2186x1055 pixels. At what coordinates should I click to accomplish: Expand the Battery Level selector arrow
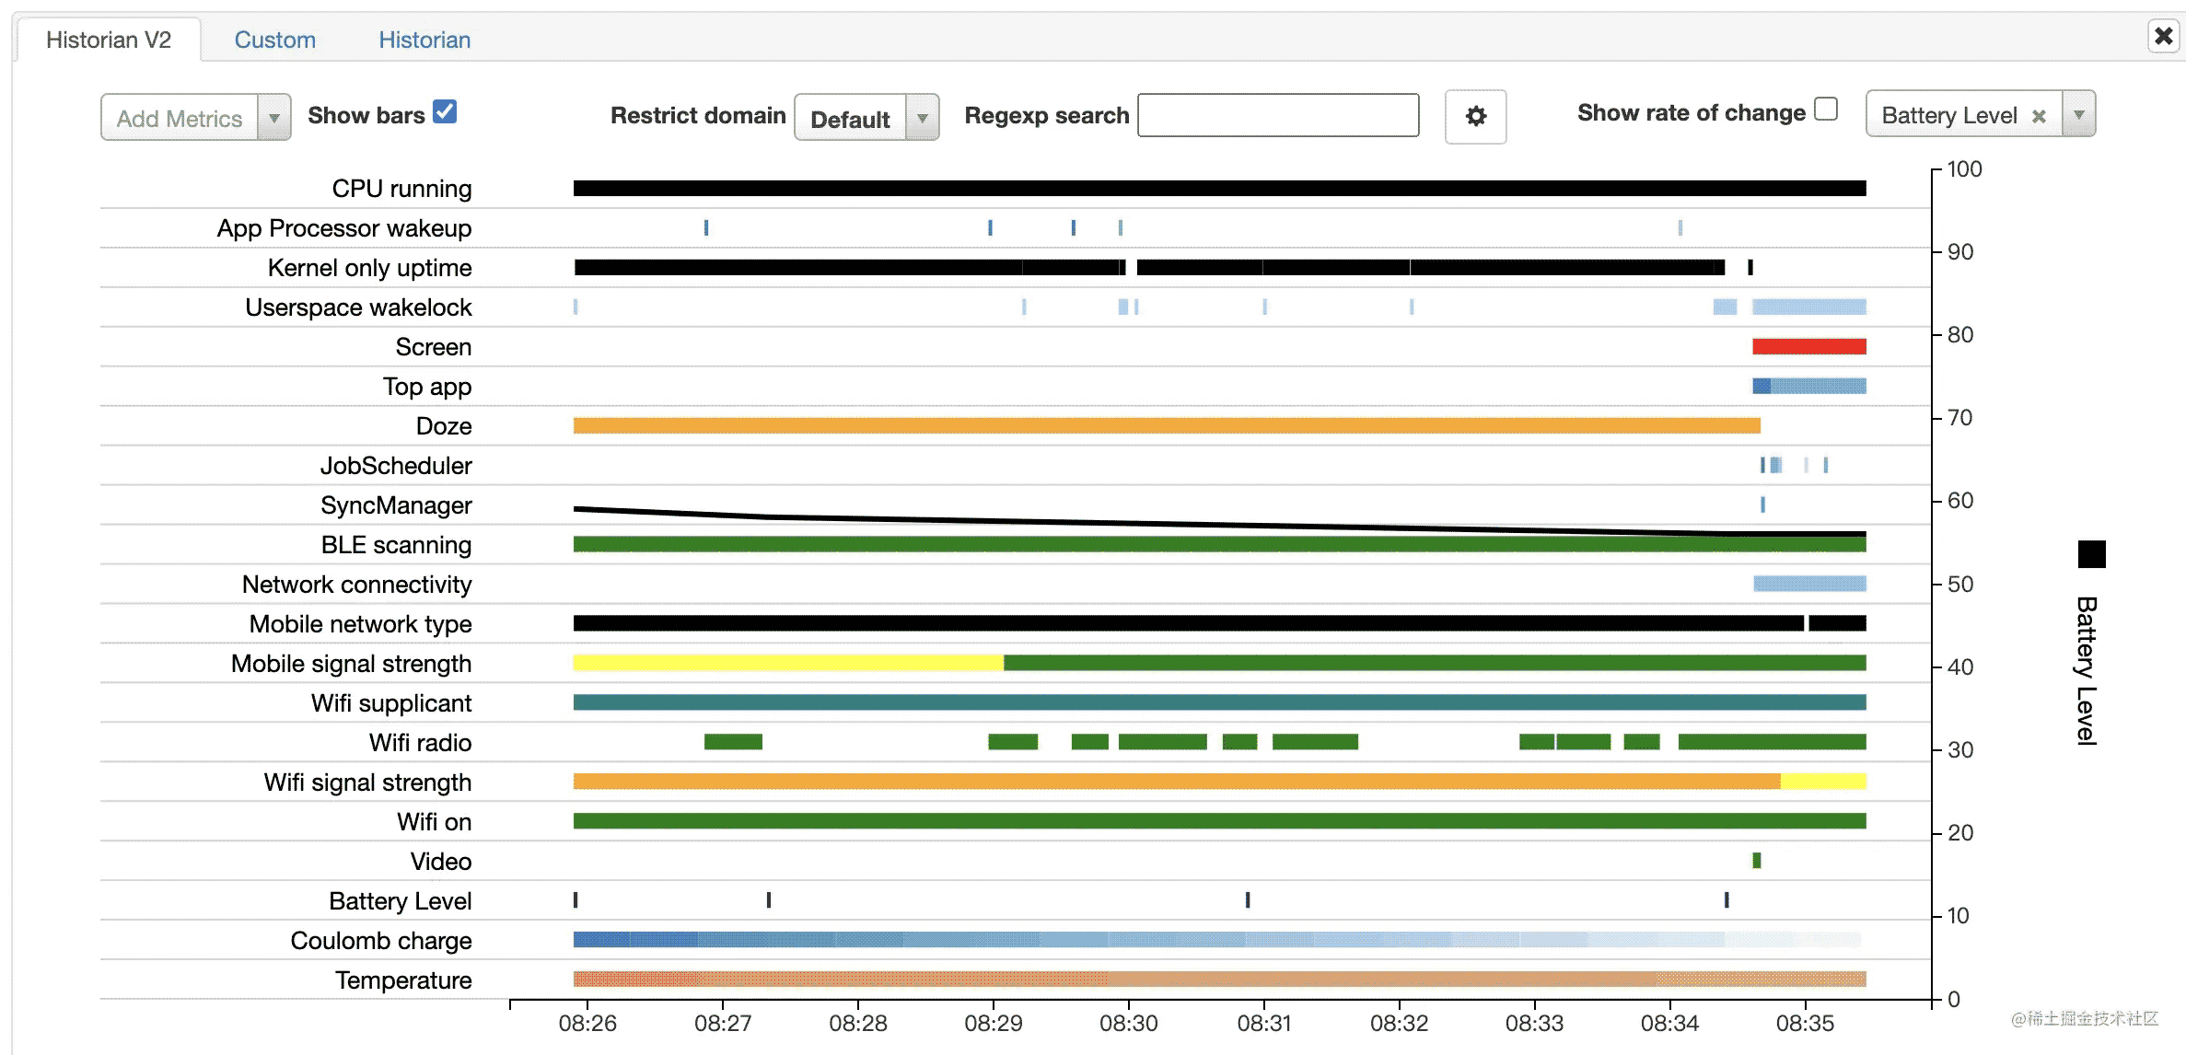(x=2078, y=115)
